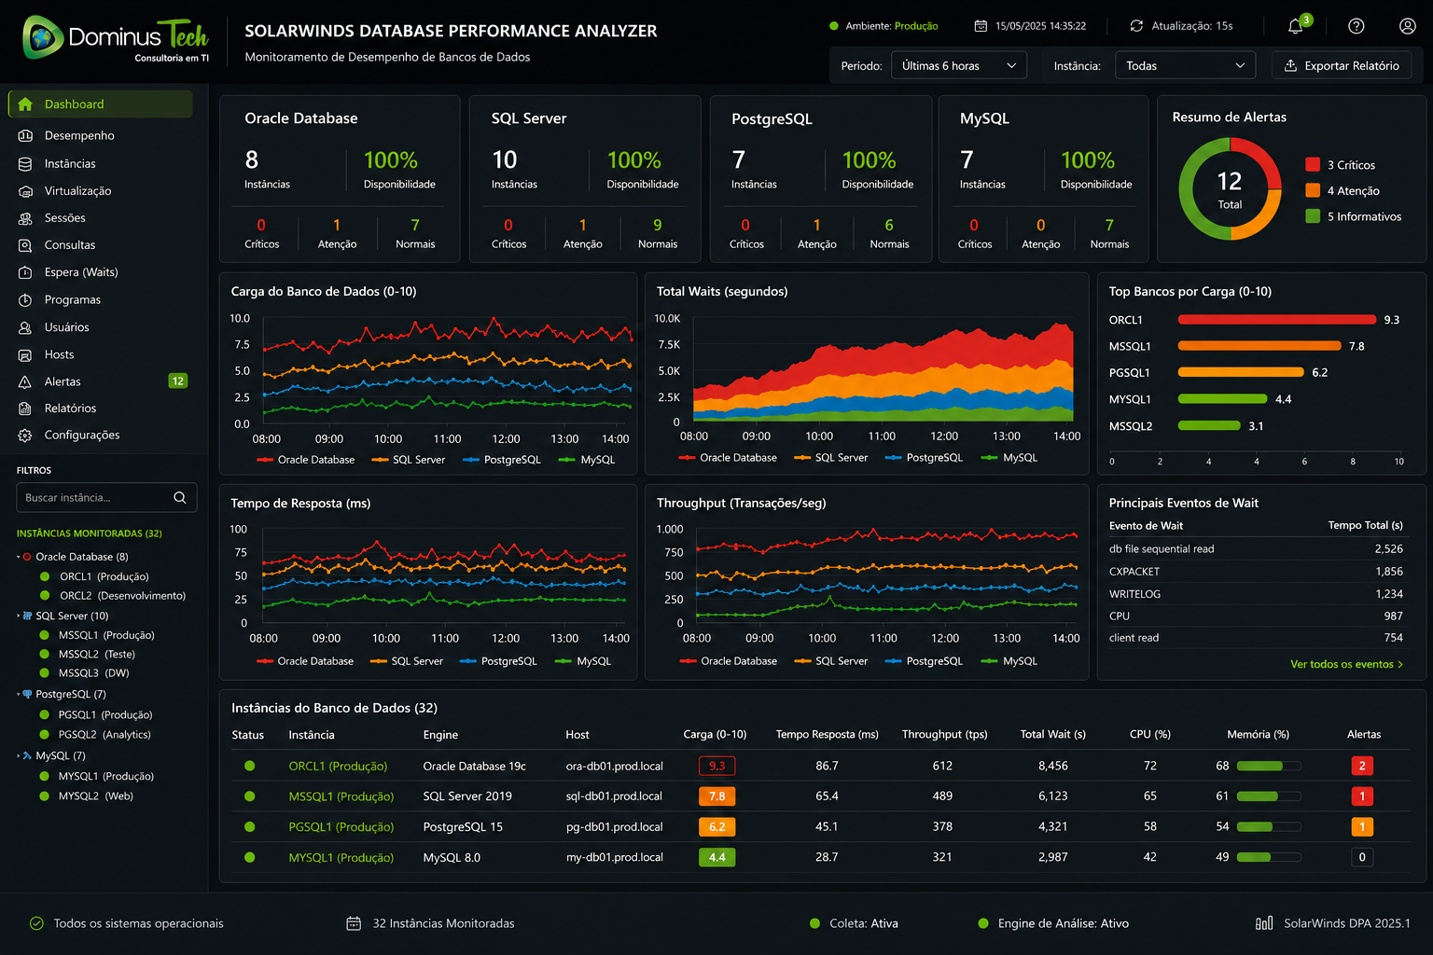
Task: Collapse the Oracle Database (8) tree group
Action: (x=19, y=557)
